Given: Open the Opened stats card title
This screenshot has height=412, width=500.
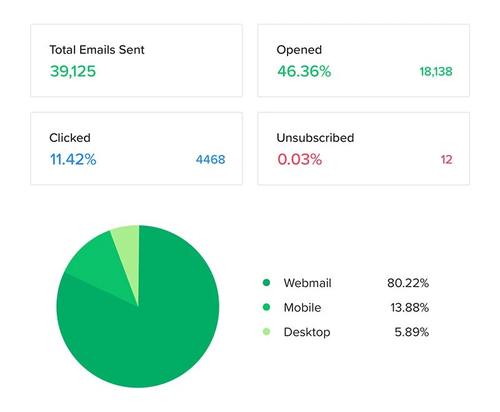Looking at the screenshot, I should [299, 49].
